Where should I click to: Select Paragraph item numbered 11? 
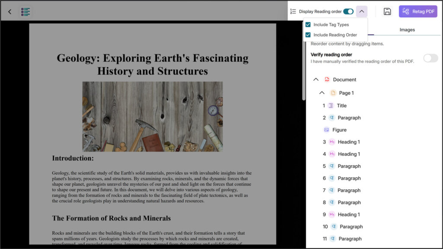point(350,239)
